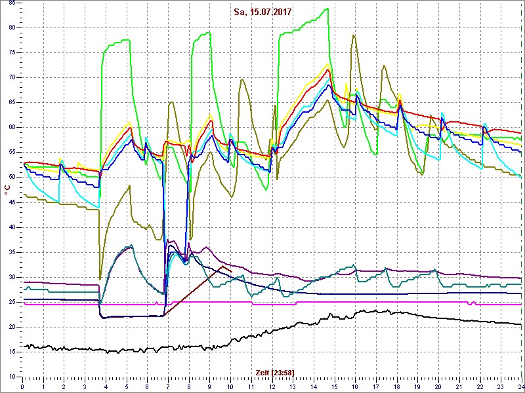This screenshot has width=525, height=393.
Task: Select the 50 tick label on temperature axis
Action: pyautogui.click(x=12, y=178)
